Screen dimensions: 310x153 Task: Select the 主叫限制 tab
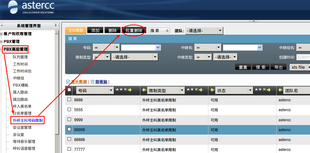(76, 30)
